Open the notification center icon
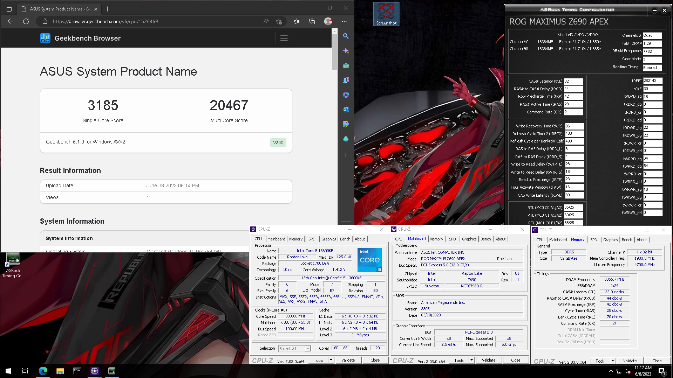Image resolution: width=673 pixels, height=378 pixels. (662, 371)
